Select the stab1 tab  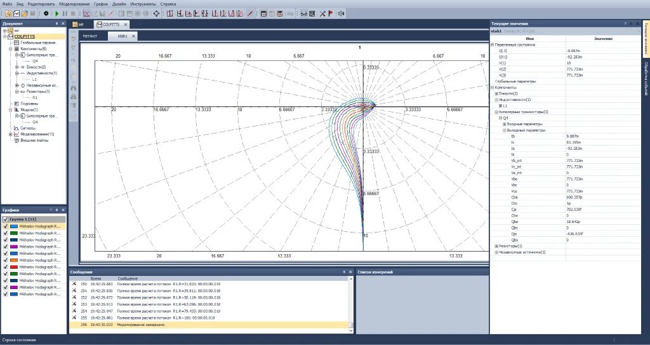[123, 36]
